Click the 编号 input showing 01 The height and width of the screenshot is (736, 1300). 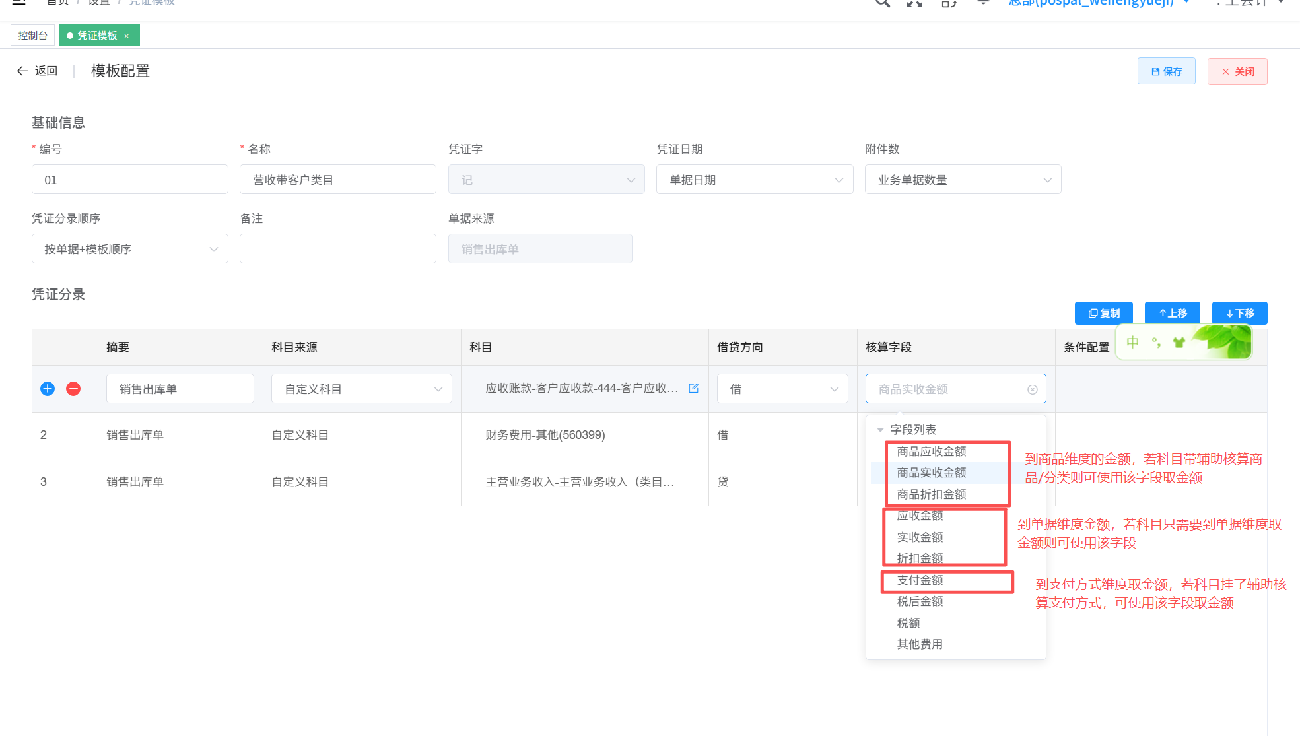coord(129,180)
